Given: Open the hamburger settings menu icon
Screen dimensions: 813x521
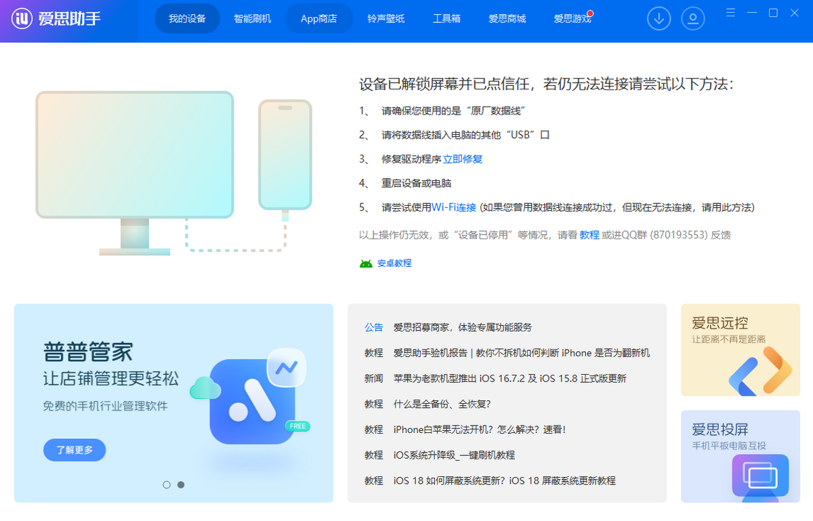Looking at the screenshot, I should (x=730, y=13).
